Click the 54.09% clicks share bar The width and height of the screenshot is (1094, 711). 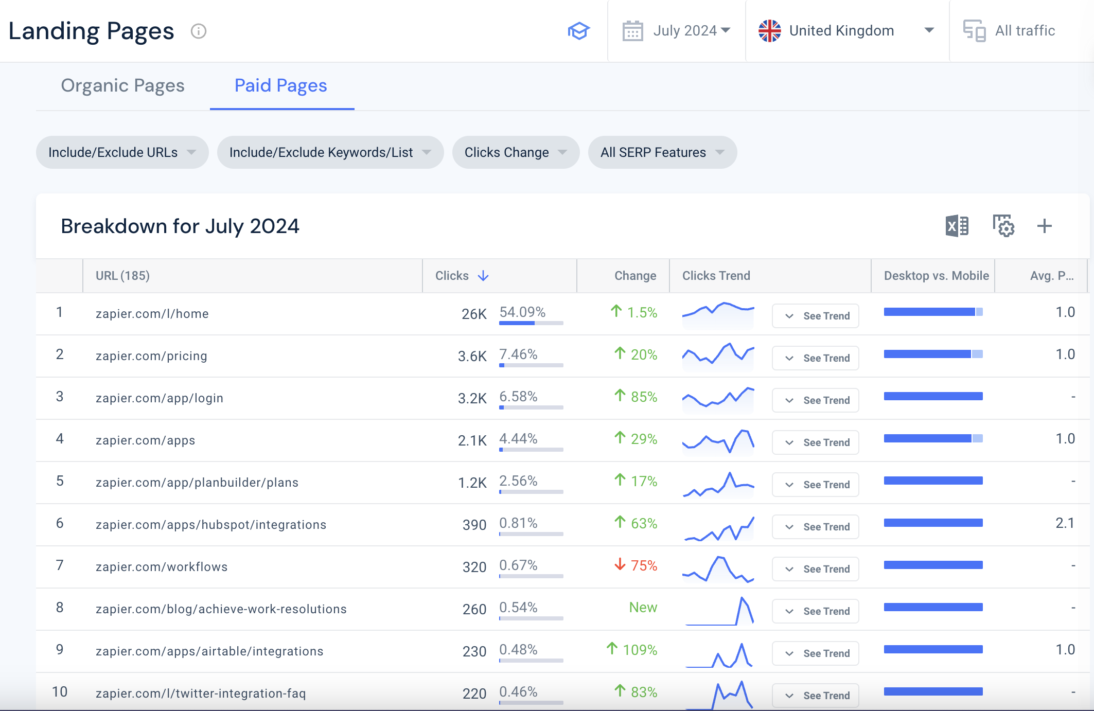tap(531, 323)
